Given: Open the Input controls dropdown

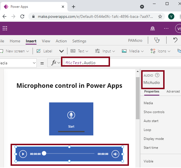Looking at the screenshot, I should (105, 51).
